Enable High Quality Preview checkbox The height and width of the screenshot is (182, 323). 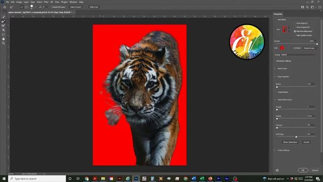coord(295,35)
